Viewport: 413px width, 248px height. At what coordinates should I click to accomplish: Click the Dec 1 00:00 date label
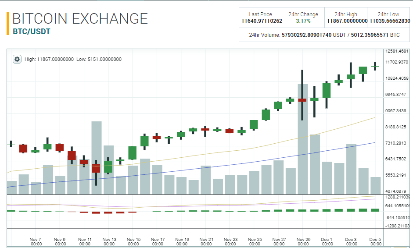pyautogui.click(x=327, y=242)
